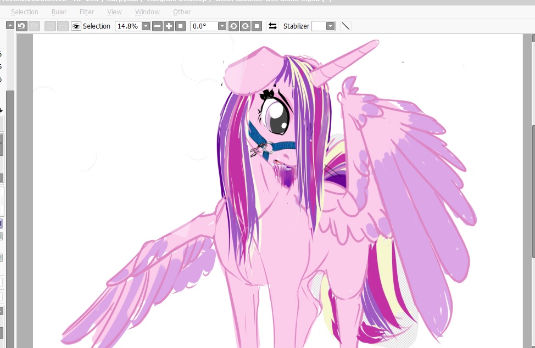This screenshot has height=348, width=535.
Task: Open the Selection menu
Action: pyautogui.click(x=24, y=12)
